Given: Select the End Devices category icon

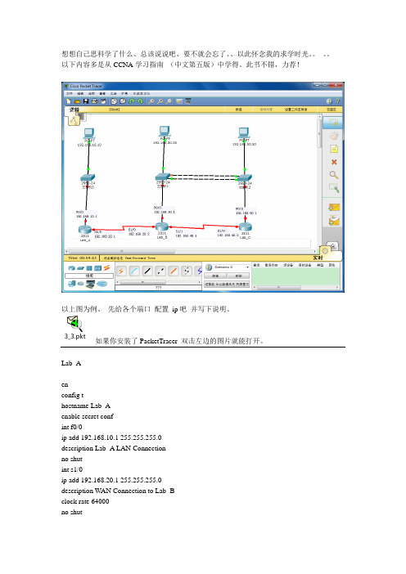Looking at the screenshot, I should tap(72, 284).
